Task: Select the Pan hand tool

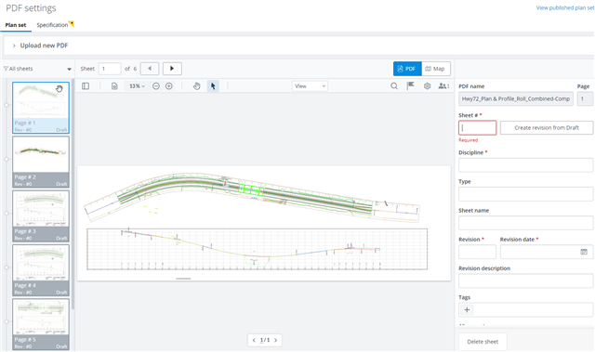Action: pyautogui.click(x=196, y=86)
